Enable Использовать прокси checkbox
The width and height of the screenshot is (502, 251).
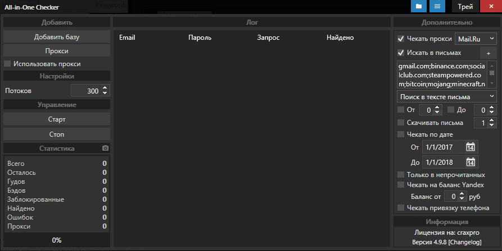click(7, 64)
